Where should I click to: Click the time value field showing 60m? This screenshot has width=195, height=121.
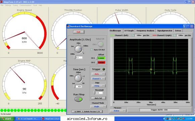tap(79, 87)
